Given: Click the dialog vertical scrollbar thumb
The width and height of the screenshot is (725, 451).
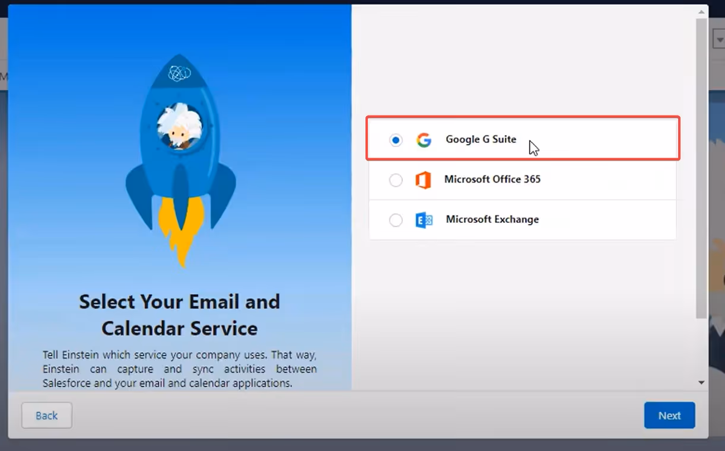Looking at the screenshot, I should pyautogui.click(x=701, y=168).
